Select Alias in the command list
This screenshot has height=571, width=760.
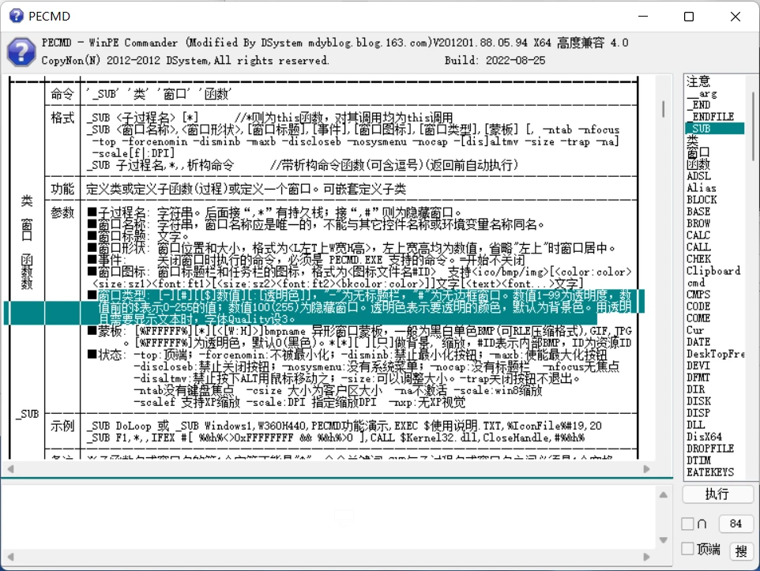pos(701,188)
